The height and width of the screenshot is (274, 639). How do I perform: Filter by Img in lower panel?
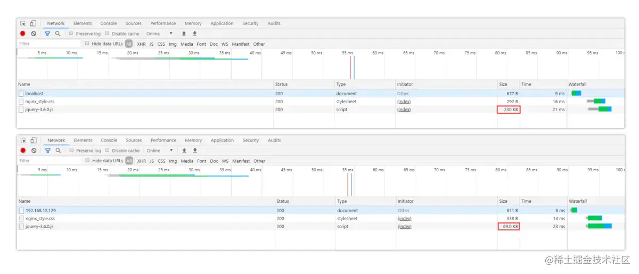(x=173, y=161)
